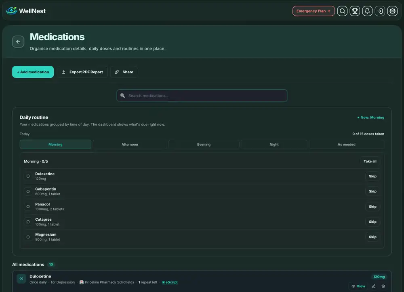Viewport: 404px width, 292px height.
Task: Click the 'Now: Morning' status indicator
Action: coord(370,117)
